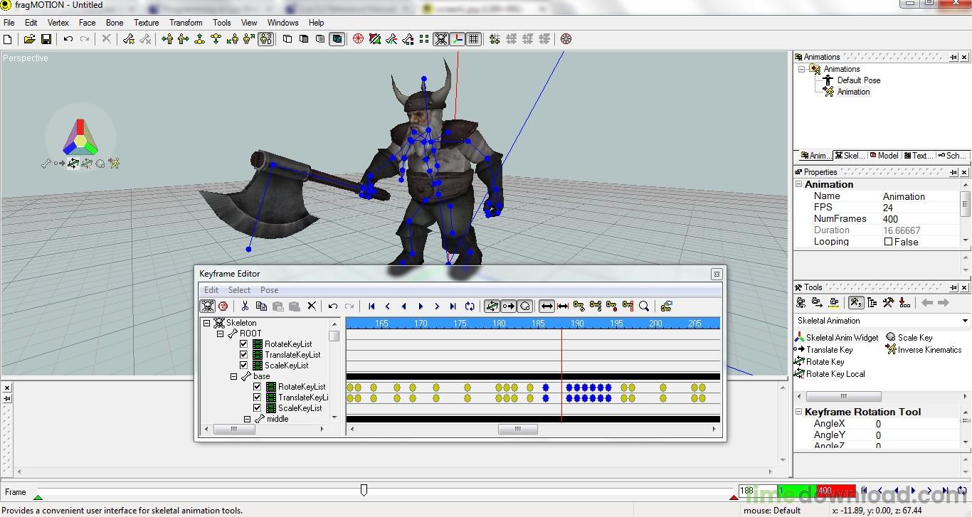Select the Translate Key tool
This screenshot has height=517, width=972.
(829, 350)
